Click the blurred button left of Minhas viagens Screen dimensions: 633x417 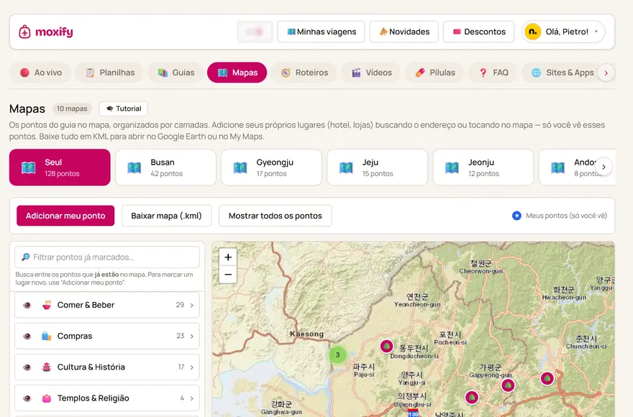pos(255,32)
